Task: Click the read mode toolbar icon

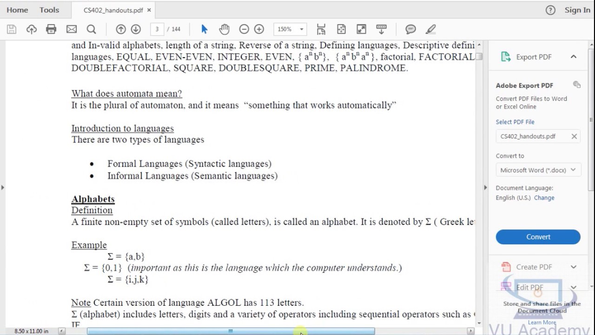Action: pos(381,29)
